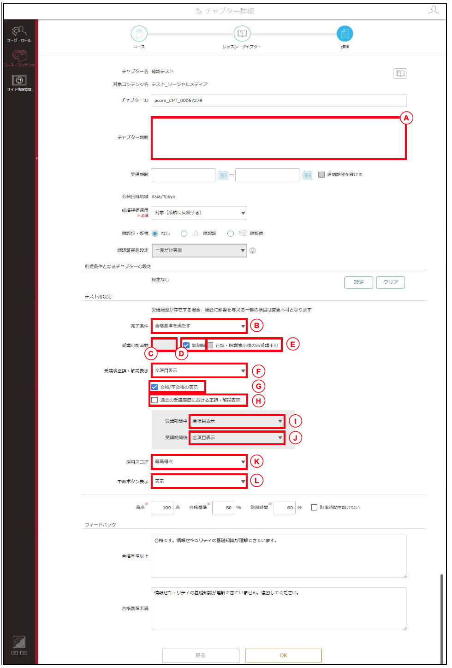Open the start date calendar icon
The height and width of the screenshot is (668, 452).
point(223,175)
